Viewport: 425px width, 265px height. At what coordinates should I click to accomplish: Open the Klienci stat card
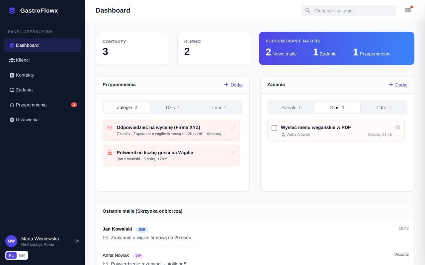coord(214,48)
